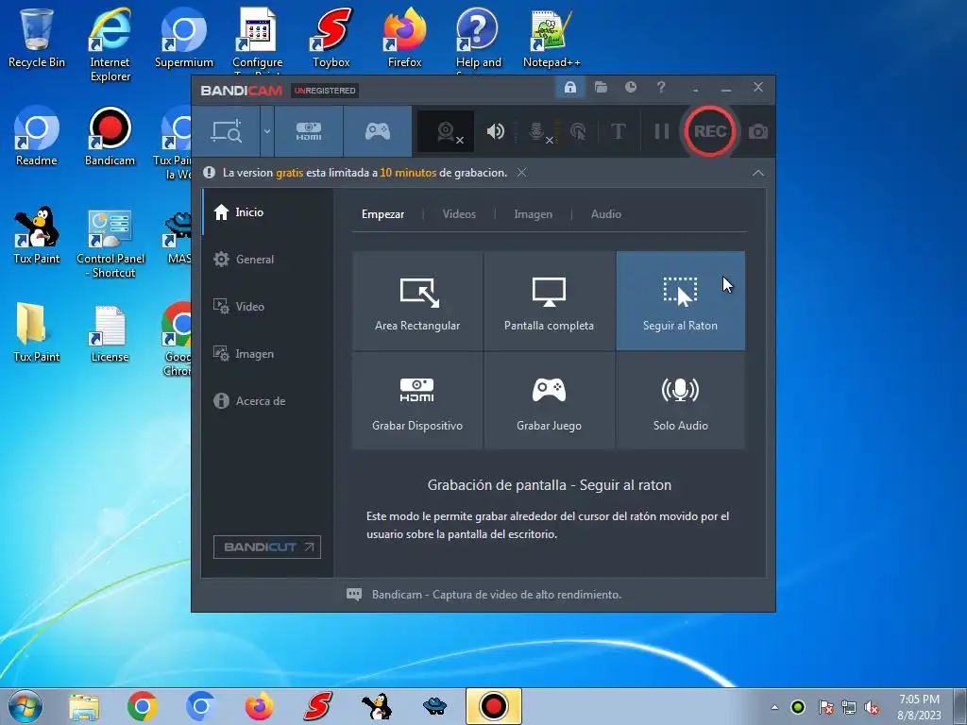Open the output folder icon
Image resolution: width=967 pixels, height=725 pixels.
[x=601, y=88]
